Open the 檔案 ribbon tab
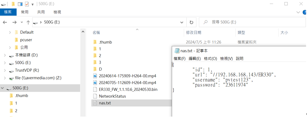Screen dimensions: 307x120 click(8, 12)
